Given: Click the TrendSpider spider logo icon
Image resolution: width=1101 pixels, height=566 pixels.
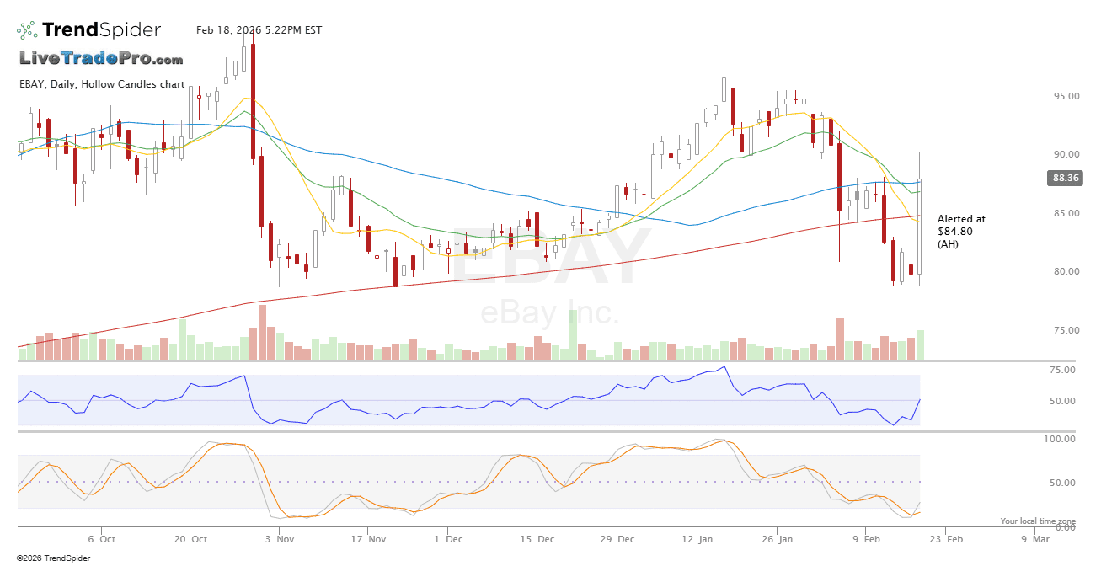Looking at the screenshot, I should [x=27, y=30].
